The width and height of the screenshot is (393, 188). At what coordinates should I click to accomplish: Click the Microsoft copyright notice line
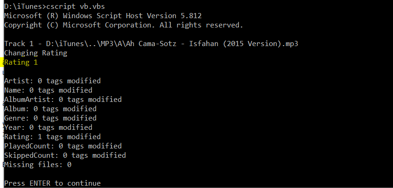[123, 25]
